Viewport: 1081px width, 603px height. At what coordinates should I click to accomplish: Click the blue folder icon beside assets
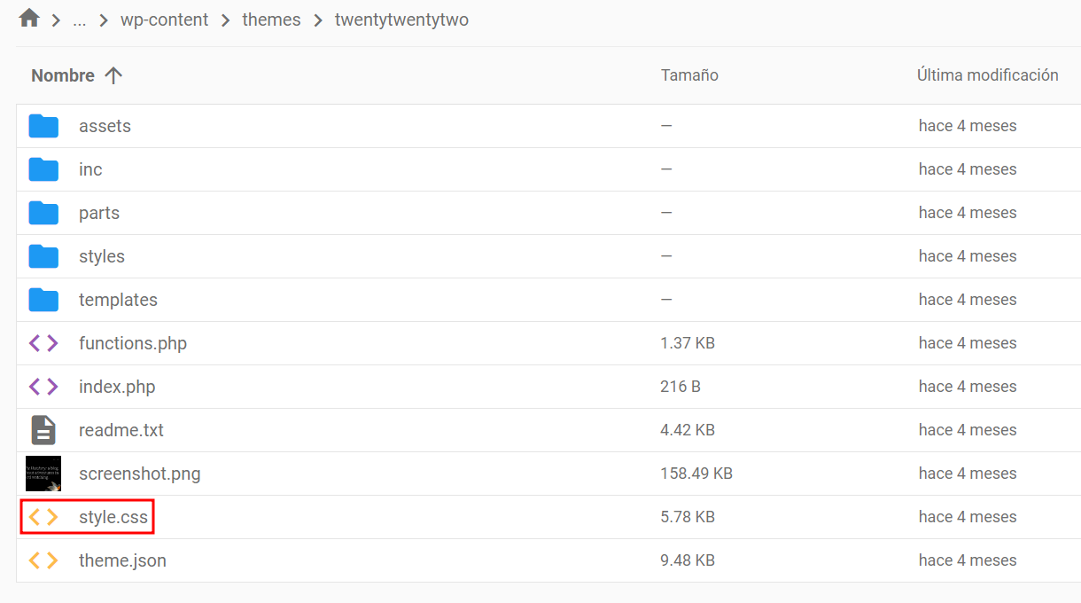pos(43,125)
